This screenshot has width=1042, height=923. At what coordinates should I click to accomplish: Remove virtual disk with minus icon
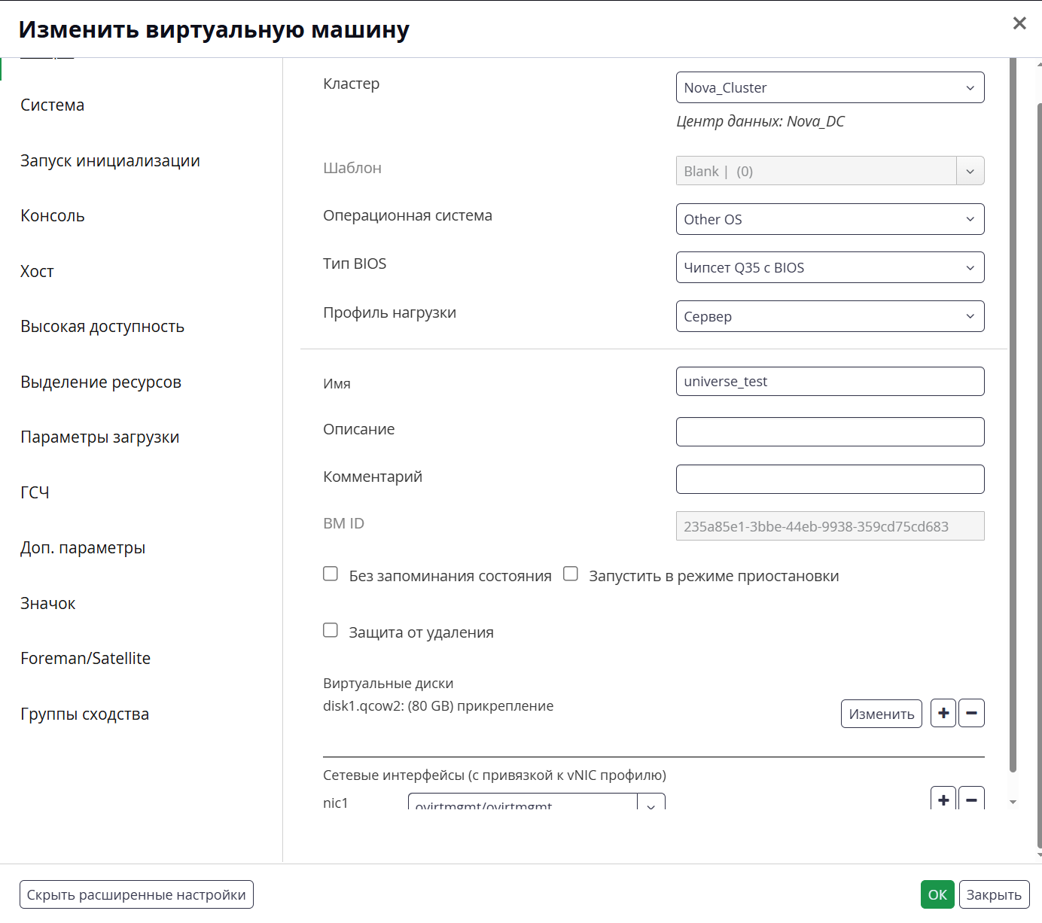(x=971, y=713)
